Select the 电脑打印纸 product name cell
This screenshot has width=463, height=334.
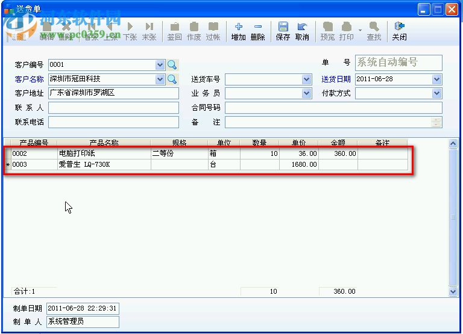coord(104,153)
